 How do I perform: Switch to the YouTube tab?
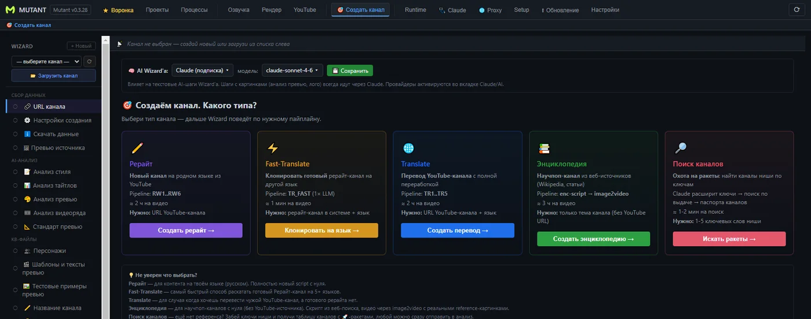305,10
